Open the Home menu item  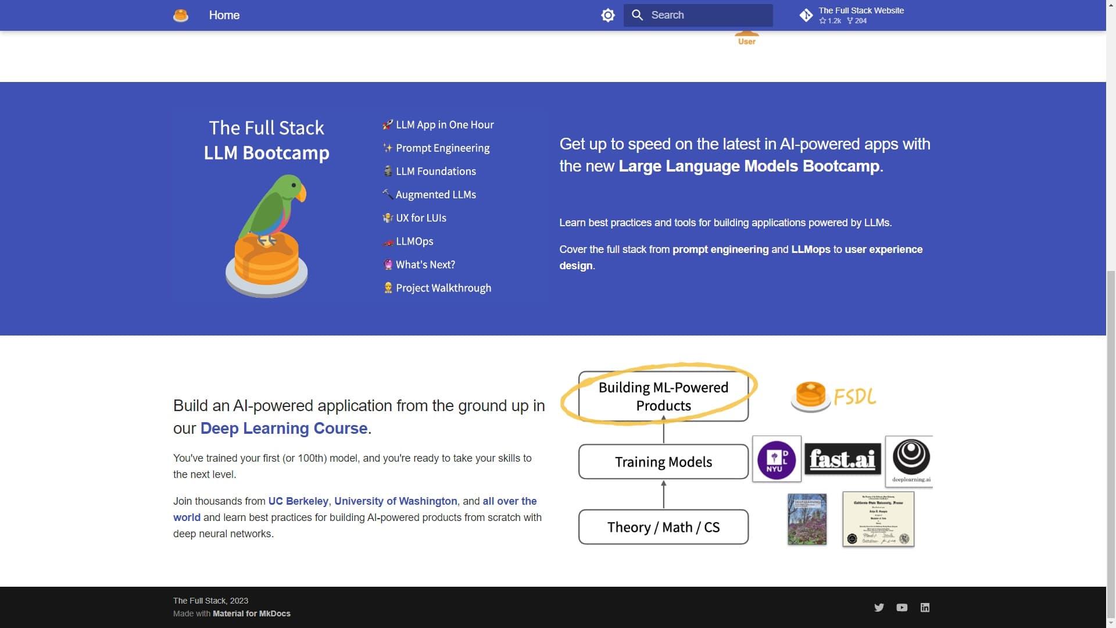(x=224, y=16)
